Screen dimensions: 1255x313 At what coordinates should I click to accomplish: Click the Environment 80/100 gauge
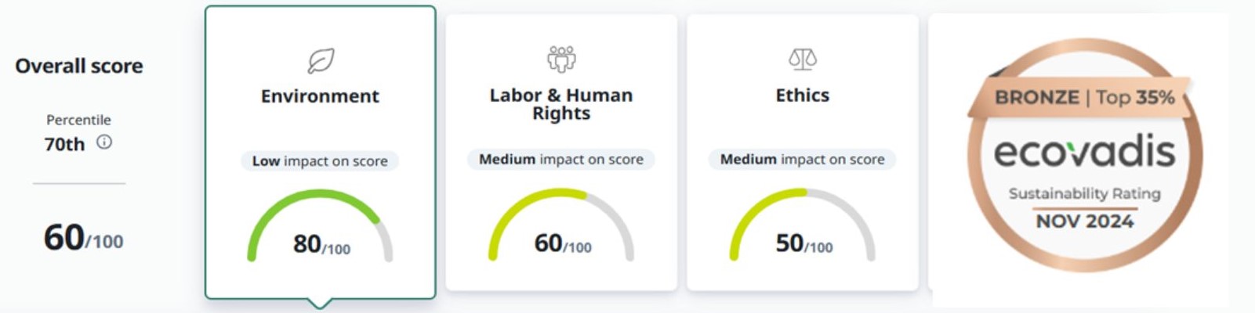coord(321,227)
